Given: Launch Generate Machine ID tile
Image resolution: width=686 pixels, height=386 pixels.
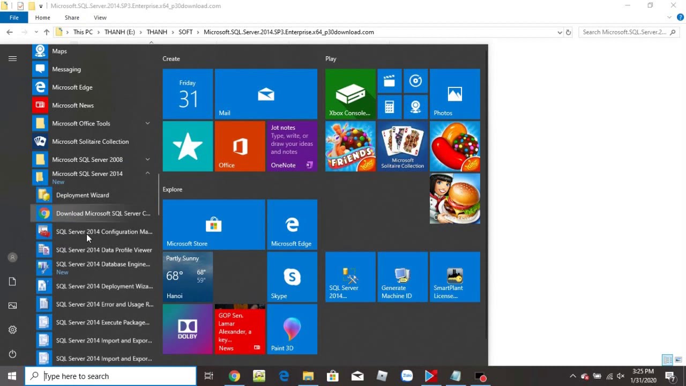Looking at the screenshot, I should pos(402,277).
